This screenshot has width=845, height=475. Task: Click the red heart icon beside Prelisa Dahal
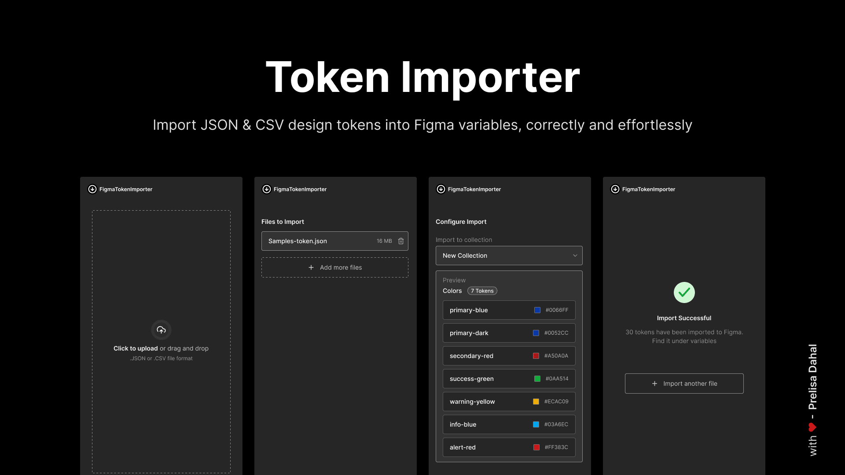[x=812, y=427]
